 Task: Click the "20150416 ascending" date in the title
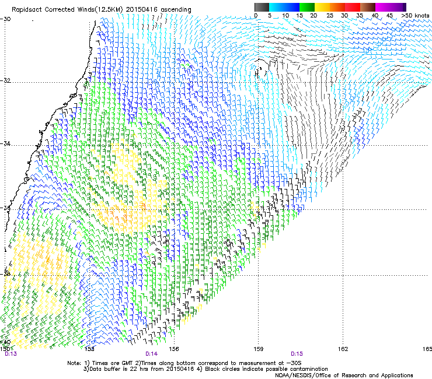[x=158, y=10]
